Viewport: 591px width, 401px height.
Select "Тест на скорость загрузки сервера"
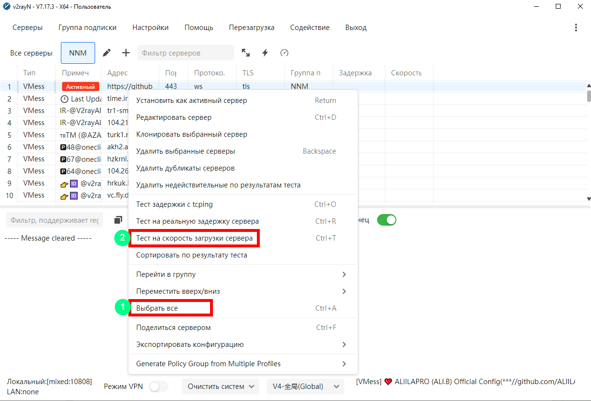[x=194, y=238]
